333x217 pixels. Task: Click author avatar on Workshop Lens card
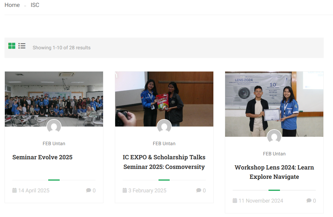pos(274,136)
